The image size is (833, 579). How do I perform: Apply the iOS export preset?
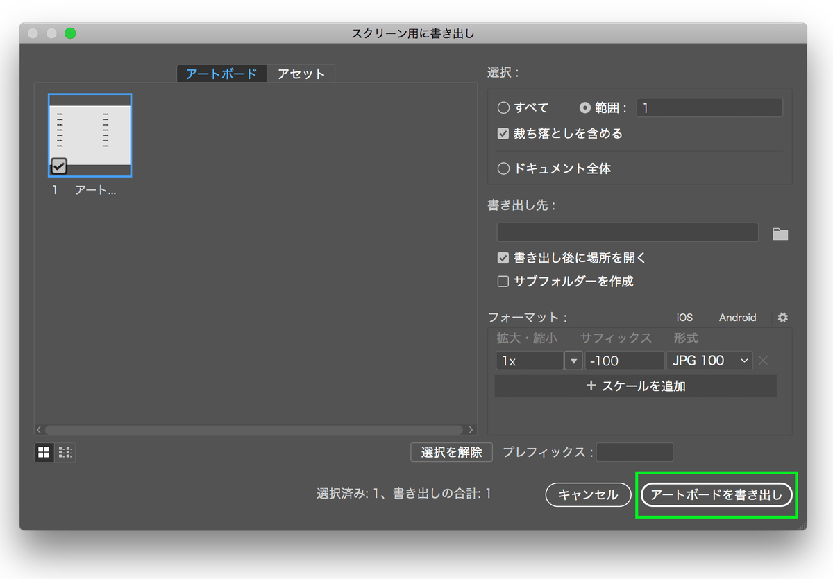click(x=684, y=317)
